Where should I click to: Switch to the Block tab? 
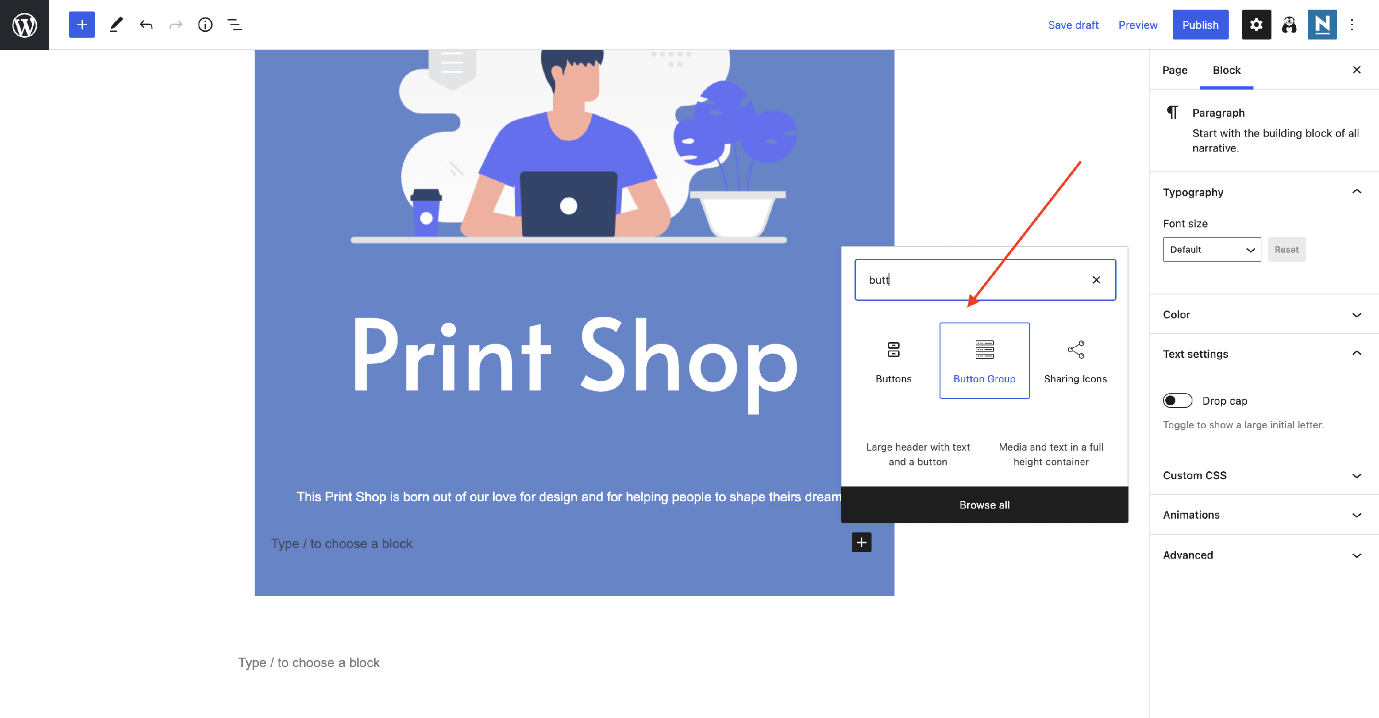(1226, 70)
